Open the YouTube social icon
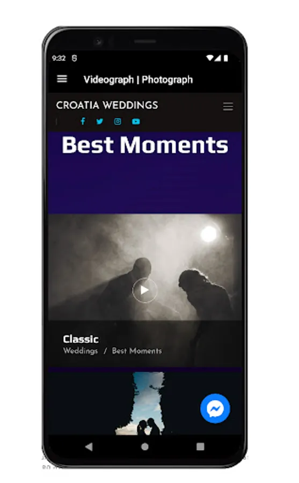Viewport: 299px width, 483px height. 136,121
